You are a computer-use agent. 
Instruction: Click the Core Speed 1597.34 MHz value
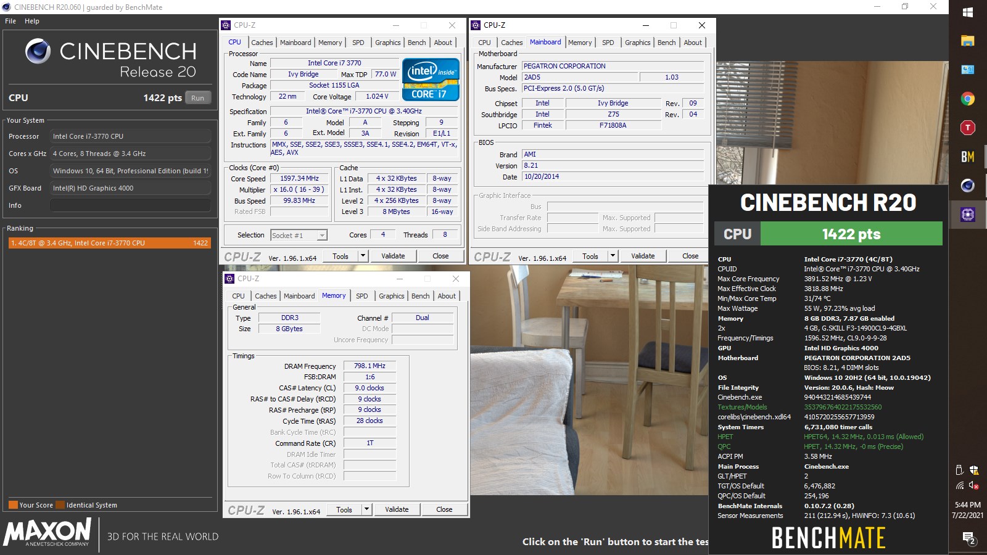299,178
